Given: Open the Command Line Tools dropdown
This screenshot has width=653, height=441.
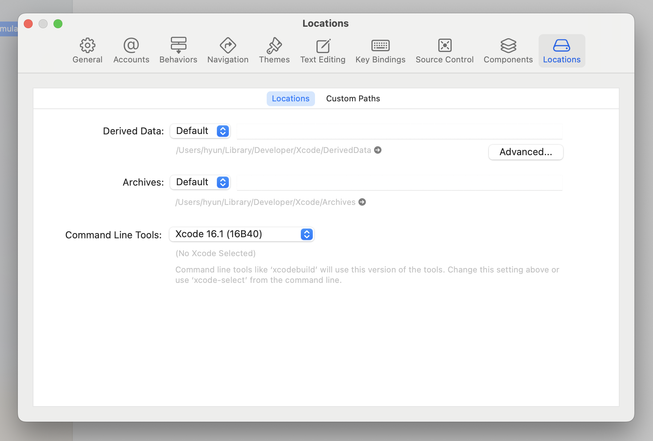Looking at the screenshot, I should pos(242,234).
